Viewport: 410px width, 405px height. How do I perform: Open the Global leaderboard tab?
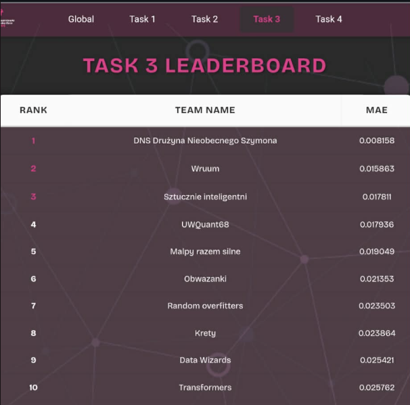point(81,19)
